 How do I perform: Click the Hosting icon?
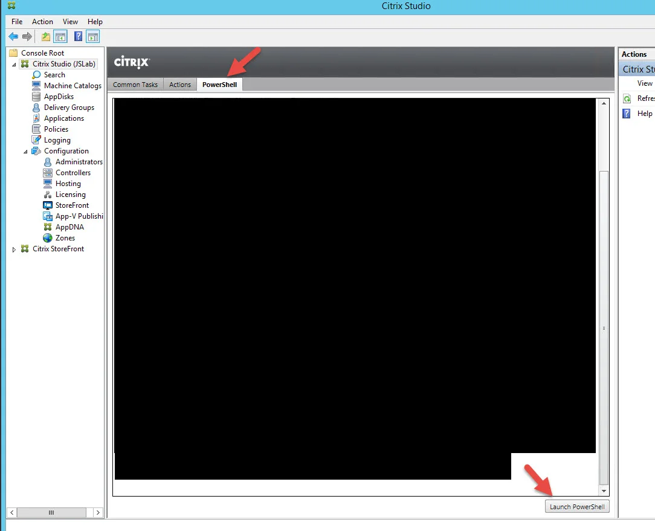(x=48, y=184)
